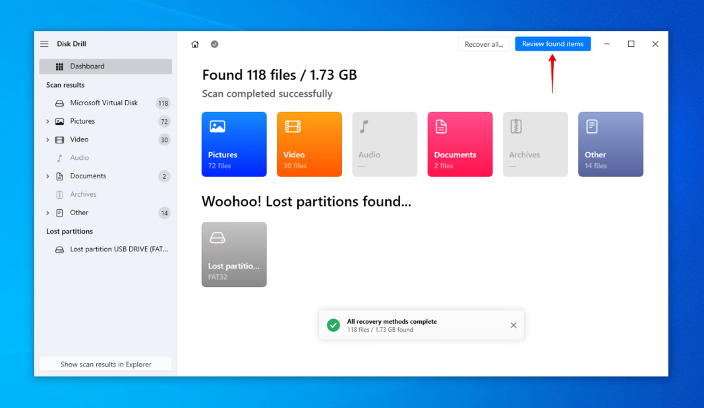Viewport: 704px width, 408px height.
Task: Expand the Video scan results entry
Action: (47, 140)
